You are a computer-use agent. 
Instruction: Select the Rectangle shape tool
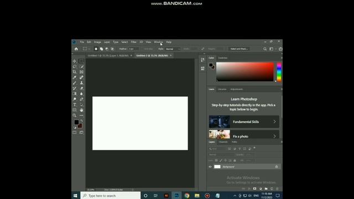[x=75, y=110]
